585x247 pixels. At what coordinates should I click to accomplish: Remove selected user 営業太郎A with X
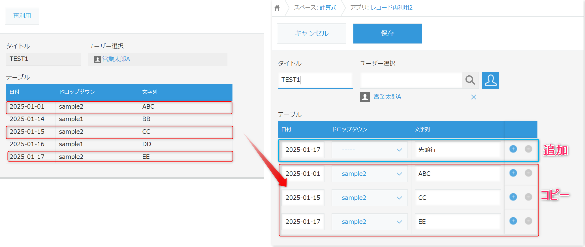click(x=473, y=97)
